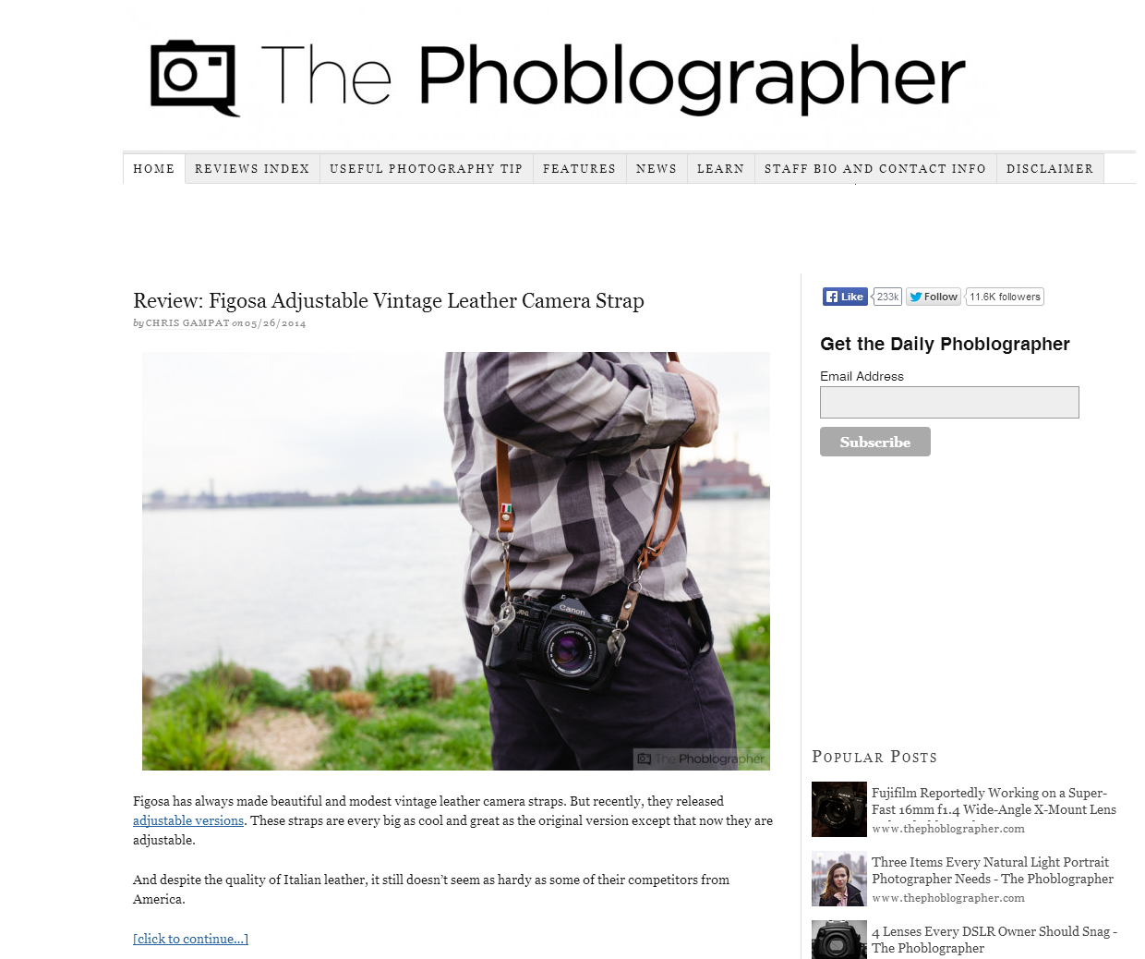Screen dimensions: 1145x959
Task: Focus the Email Address input field
Action: point(949,402)
